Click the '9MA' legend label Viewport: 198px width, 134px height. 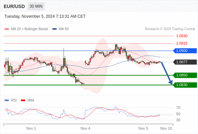coord(31,100)
